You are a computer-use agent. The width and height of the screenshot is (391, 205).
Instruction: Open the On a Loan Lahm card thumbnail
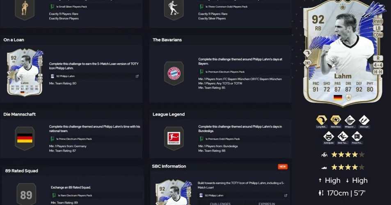point(25,73)
